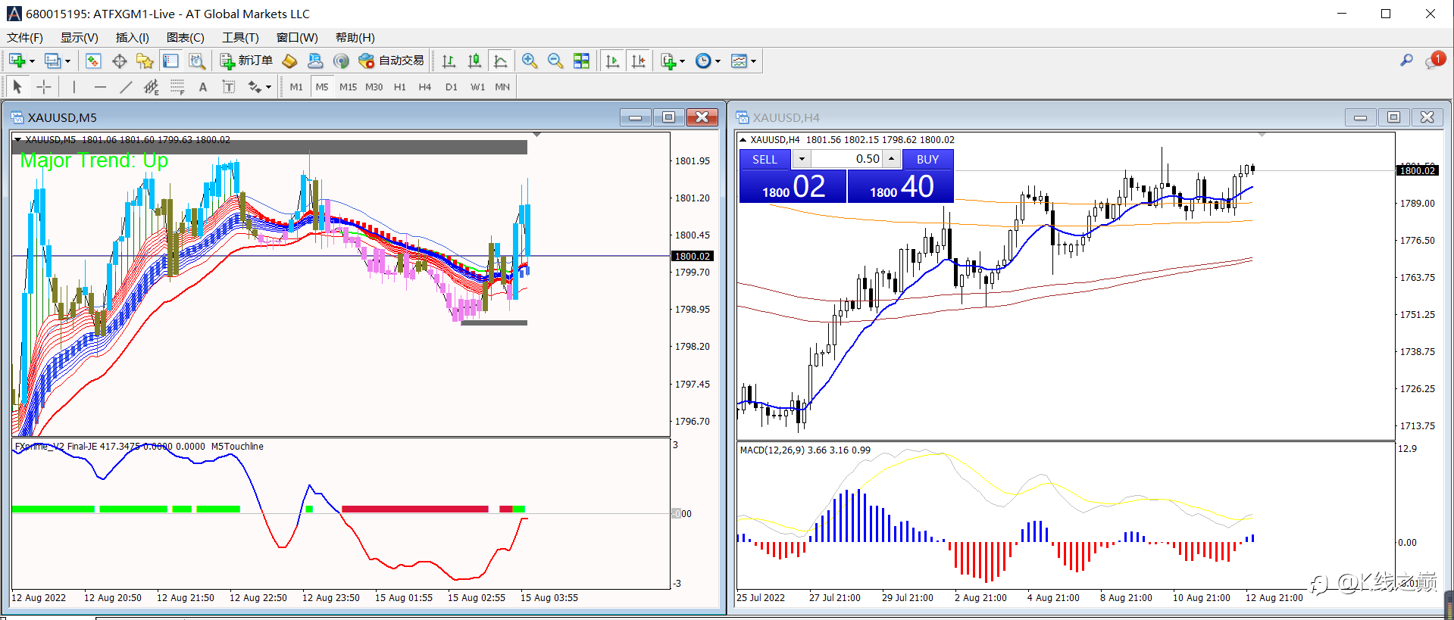
Task: Switch timeframe to M15
Action: (348, 87)
